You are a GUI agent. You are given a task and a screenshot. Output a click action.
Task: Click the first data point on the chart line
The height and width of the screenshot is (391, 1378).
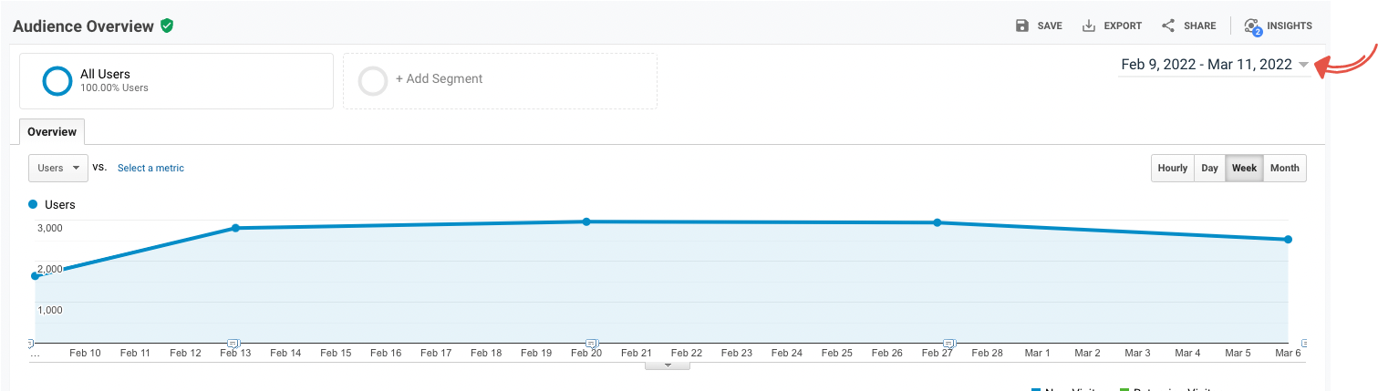coord(35,275)
